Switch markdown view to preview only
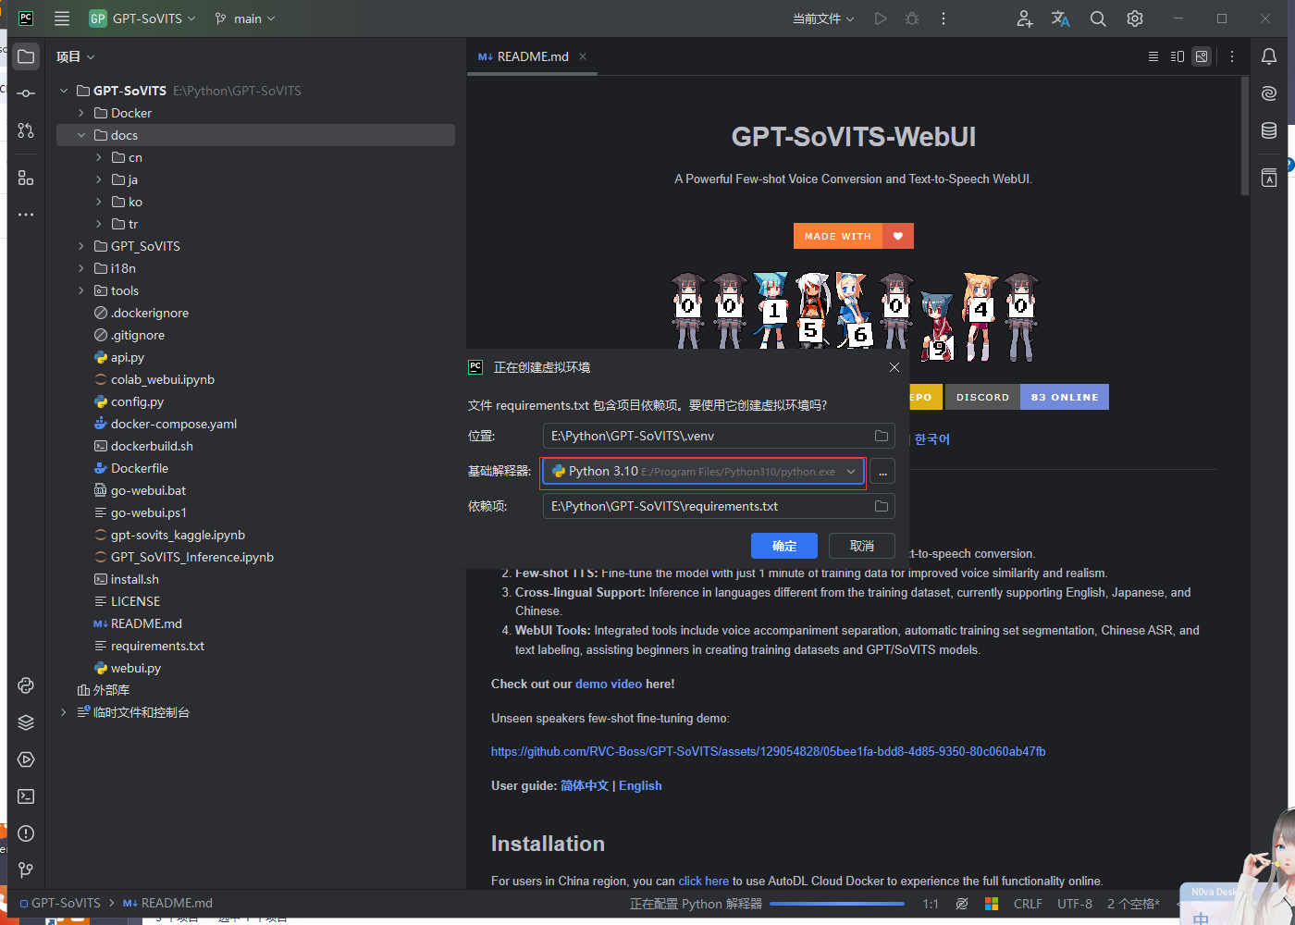 pos(1202,56)
